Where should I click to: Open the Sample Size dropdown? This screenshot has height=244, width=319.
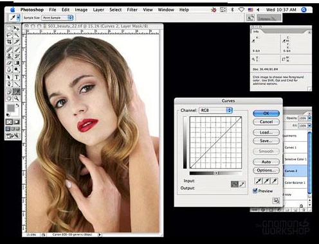(57, 18)
